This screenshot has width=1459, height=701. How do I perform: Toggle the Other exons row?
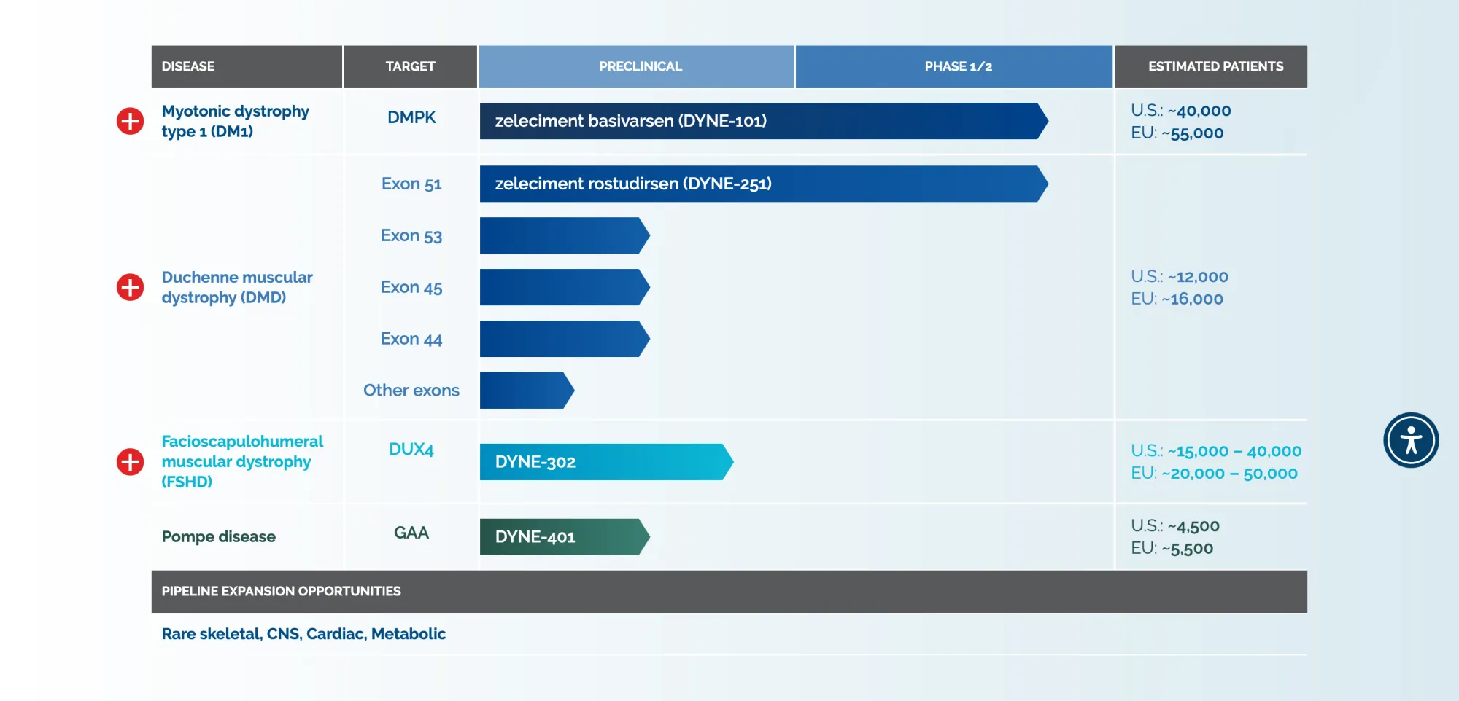pyautogui.click(x=411, y=391)
